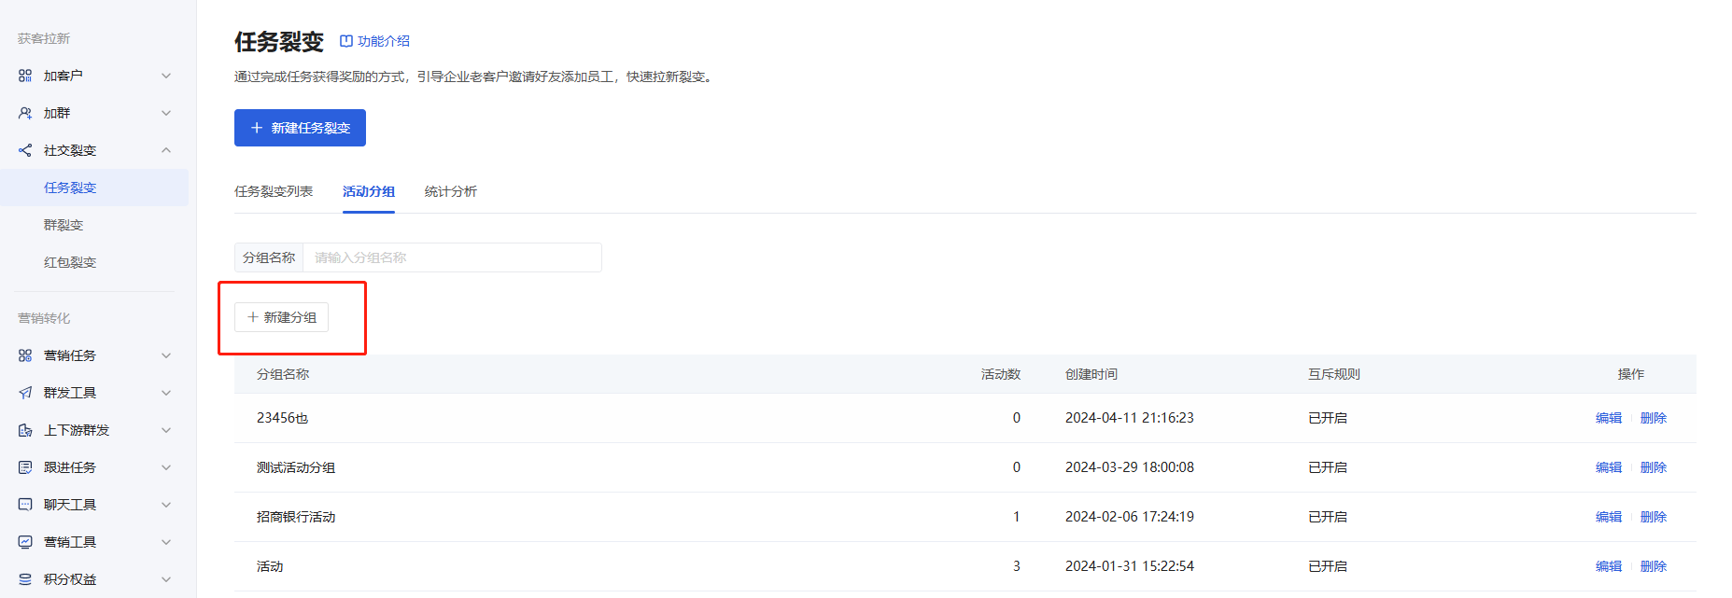Image resolution: width=1732 pixels, height=598 pixels.
Task: Click the 社交裂变 share icon
Action: point(25,150)
